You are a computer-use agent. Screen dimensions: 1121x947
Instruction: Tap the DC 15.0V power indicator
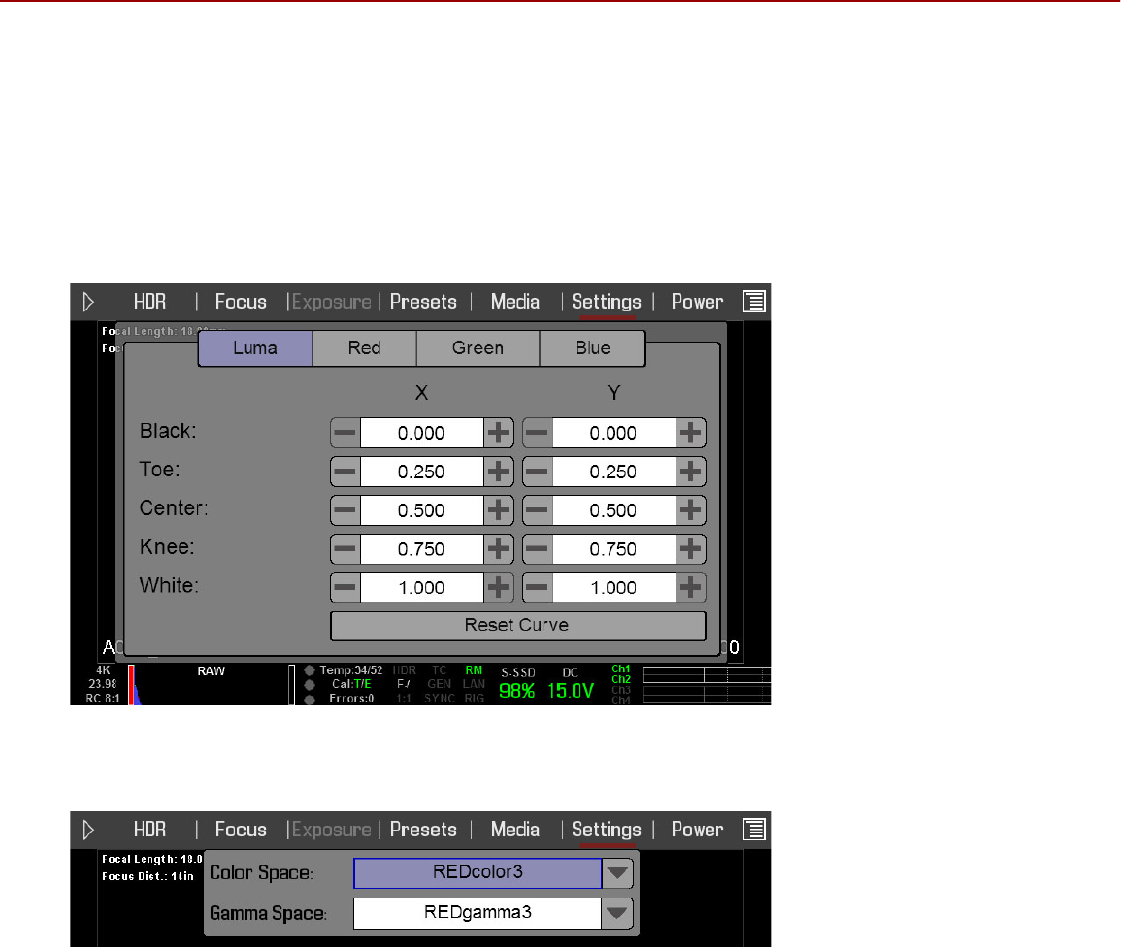[x=571, y=683]
